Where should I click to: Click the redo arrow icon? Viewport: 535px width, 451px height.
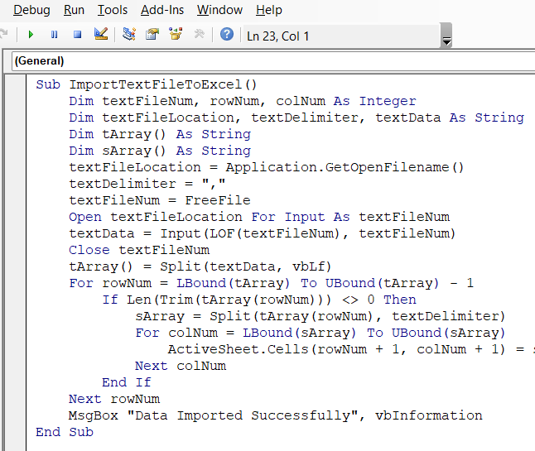[4, 34]
